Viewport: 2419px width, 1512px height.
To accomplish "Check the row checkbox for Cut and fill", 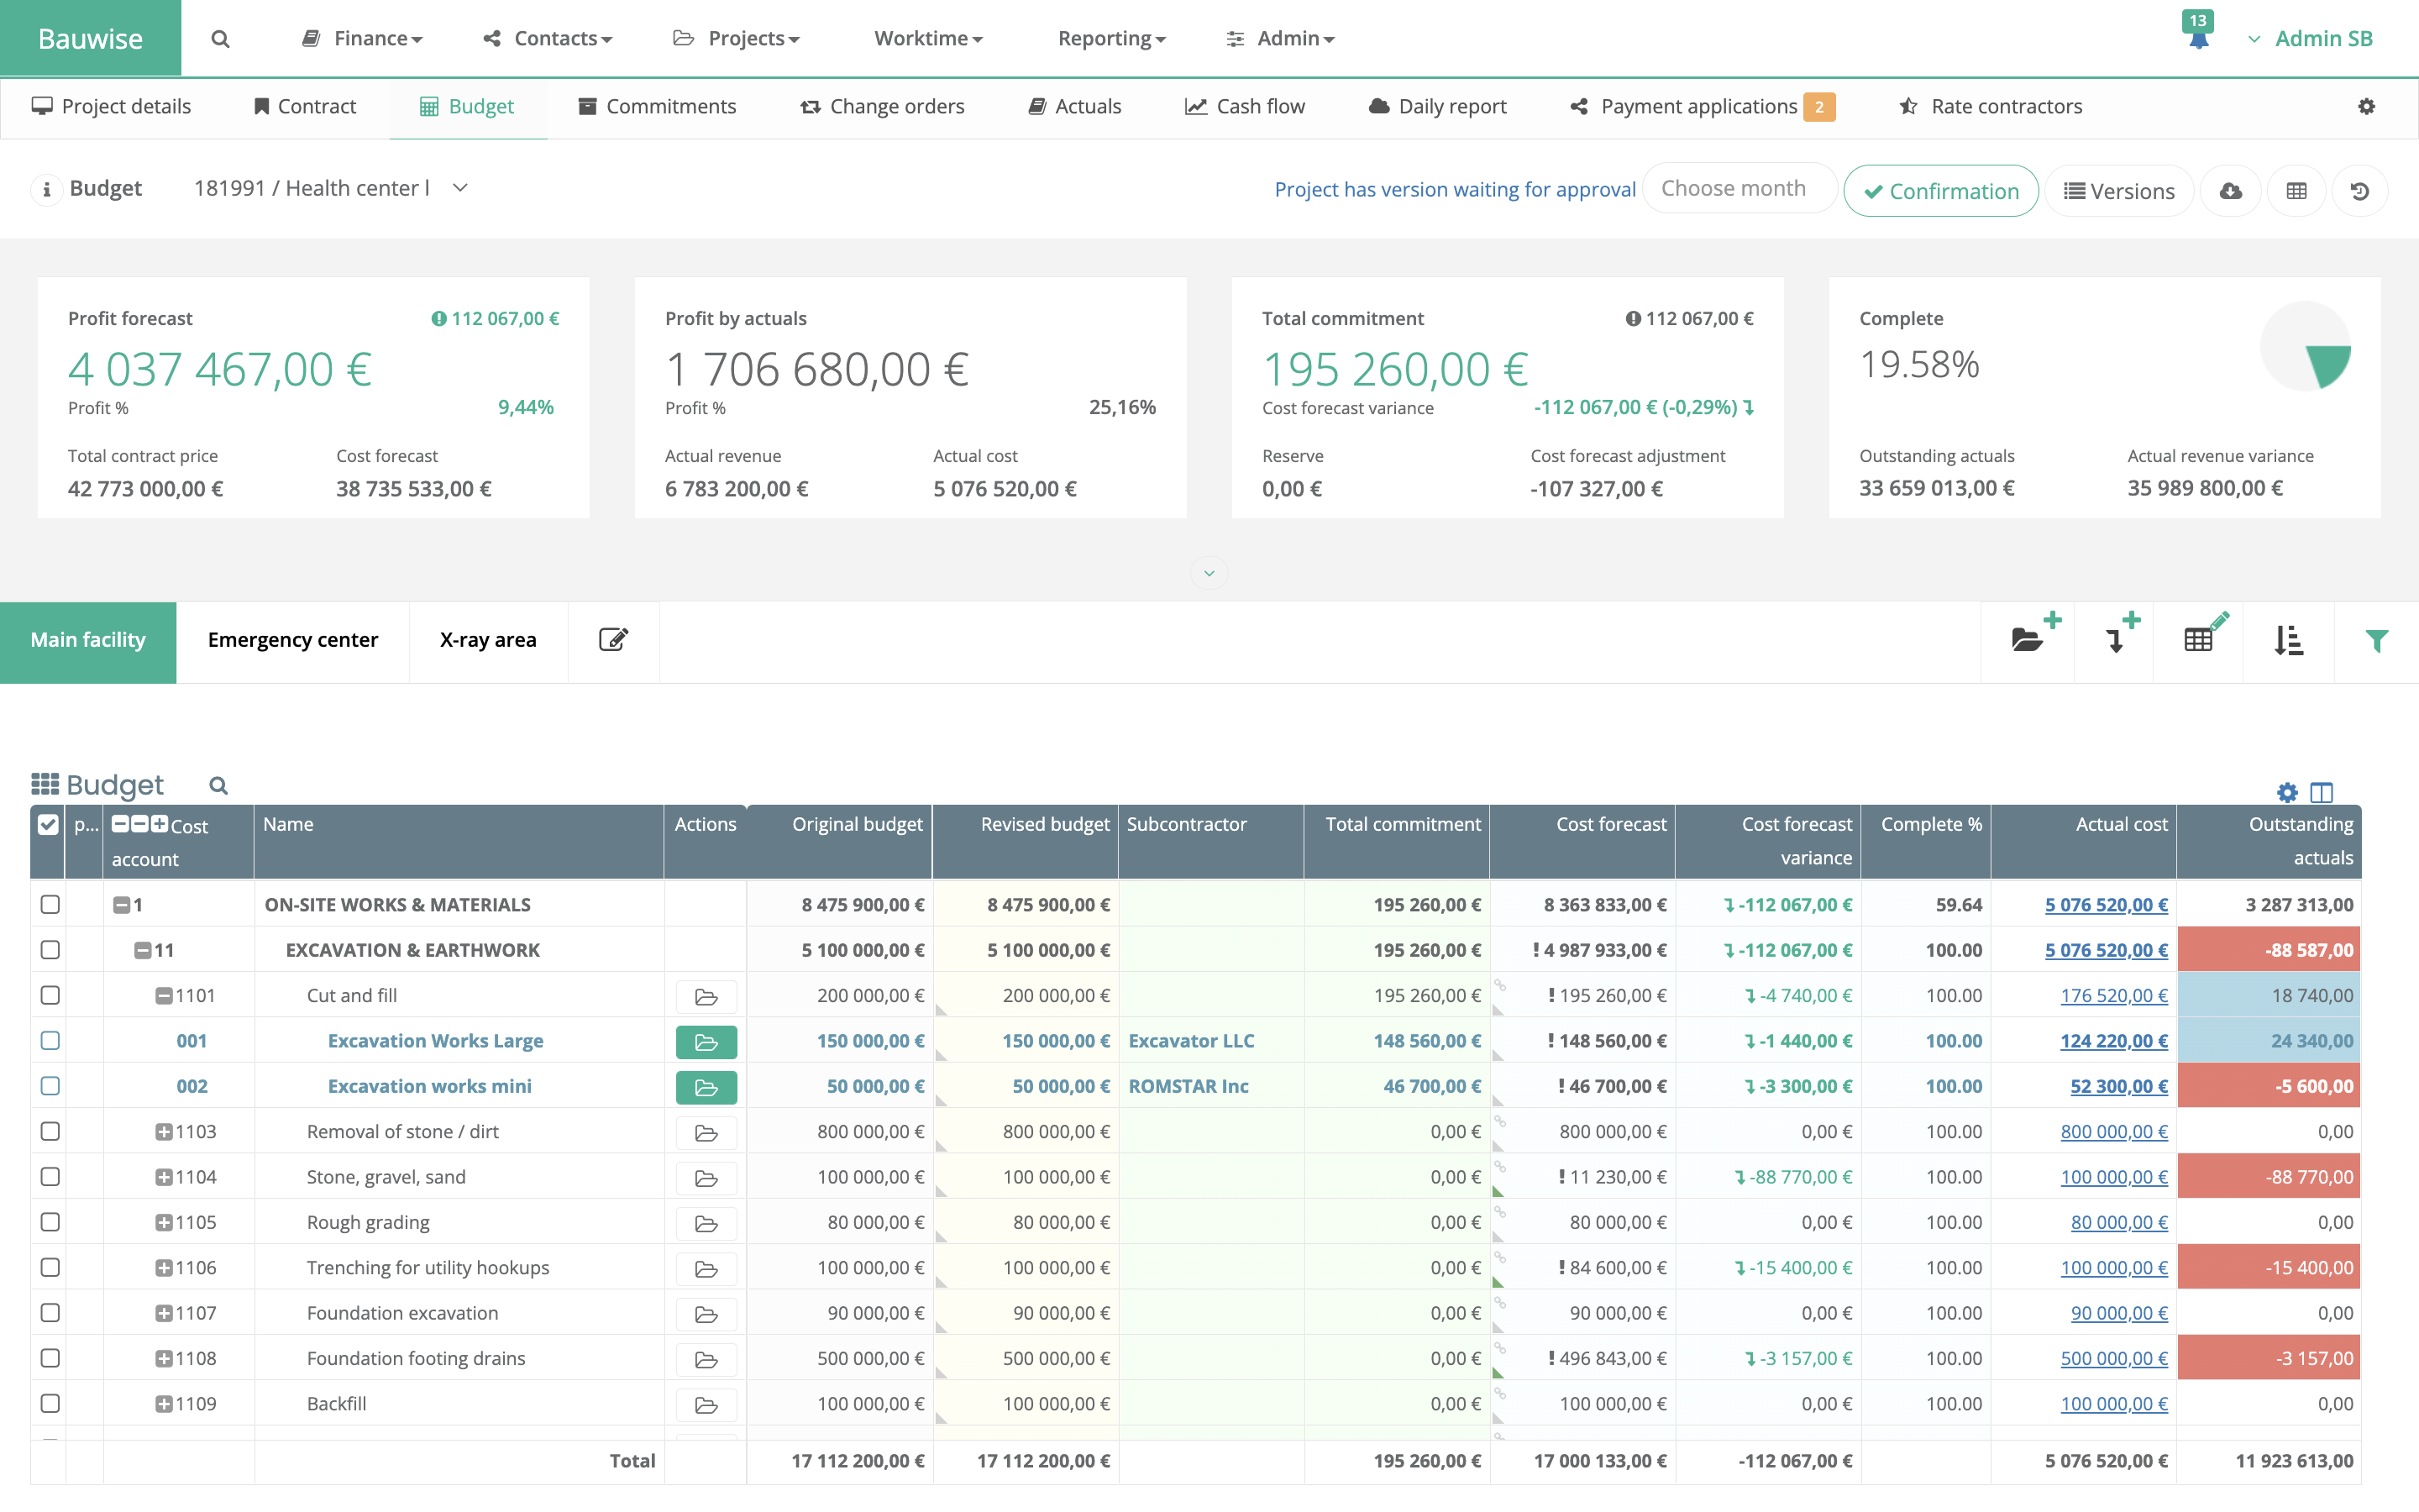I will 49,995.
